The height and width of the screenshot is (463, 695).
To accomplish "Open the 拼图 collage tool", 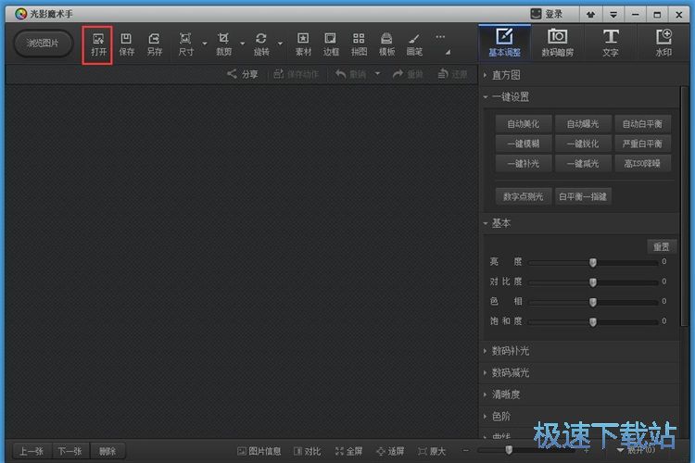I will pos(359,44).
